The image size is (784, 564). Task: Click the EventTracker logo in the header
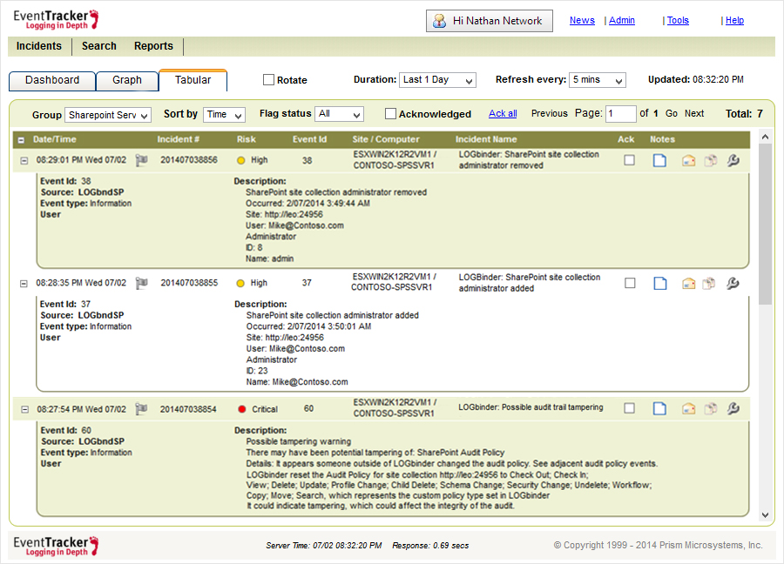coord(56,19)
